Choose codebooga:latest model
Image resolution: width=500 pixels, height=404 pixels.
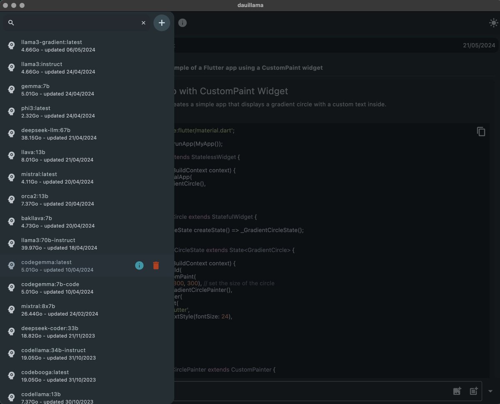(x=87, y=376)
